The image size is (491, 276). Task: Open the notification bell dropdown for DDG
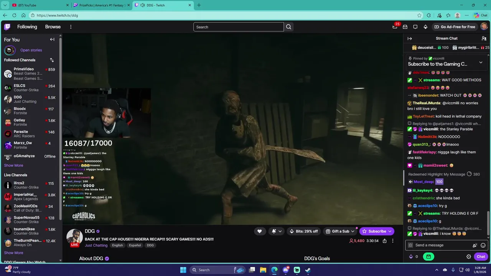pyautogui.click(x=277, y=231)
